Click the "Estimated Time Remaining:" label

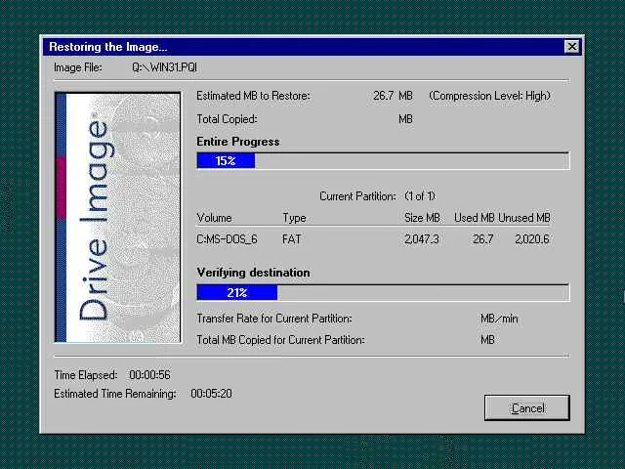coord(115,394)
